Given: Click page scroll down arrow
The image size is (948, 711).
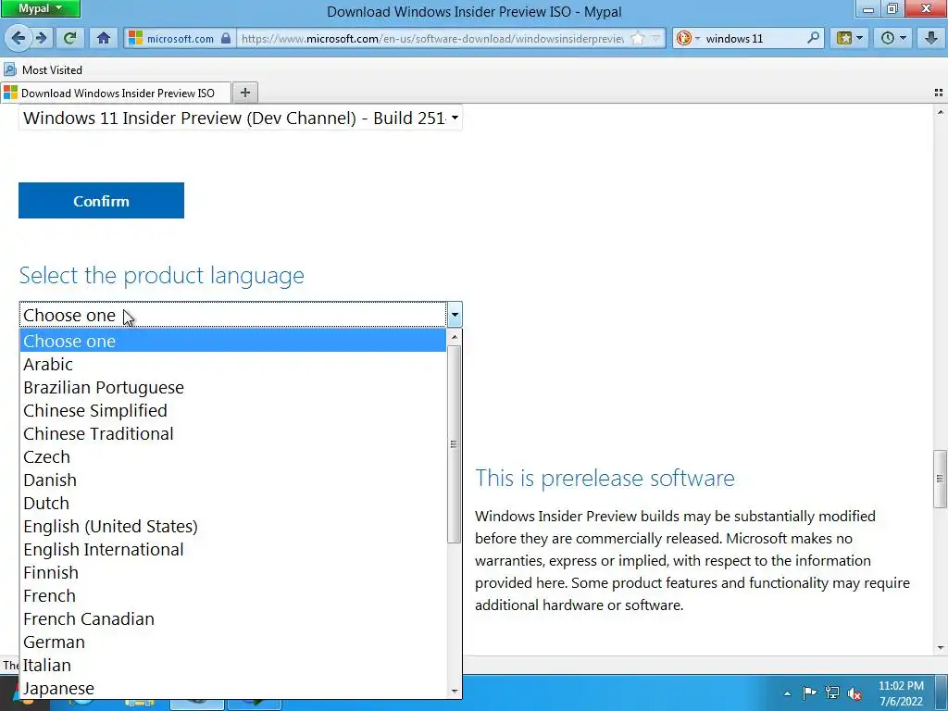Looking at the screenshot, I should tap(941, 648).
